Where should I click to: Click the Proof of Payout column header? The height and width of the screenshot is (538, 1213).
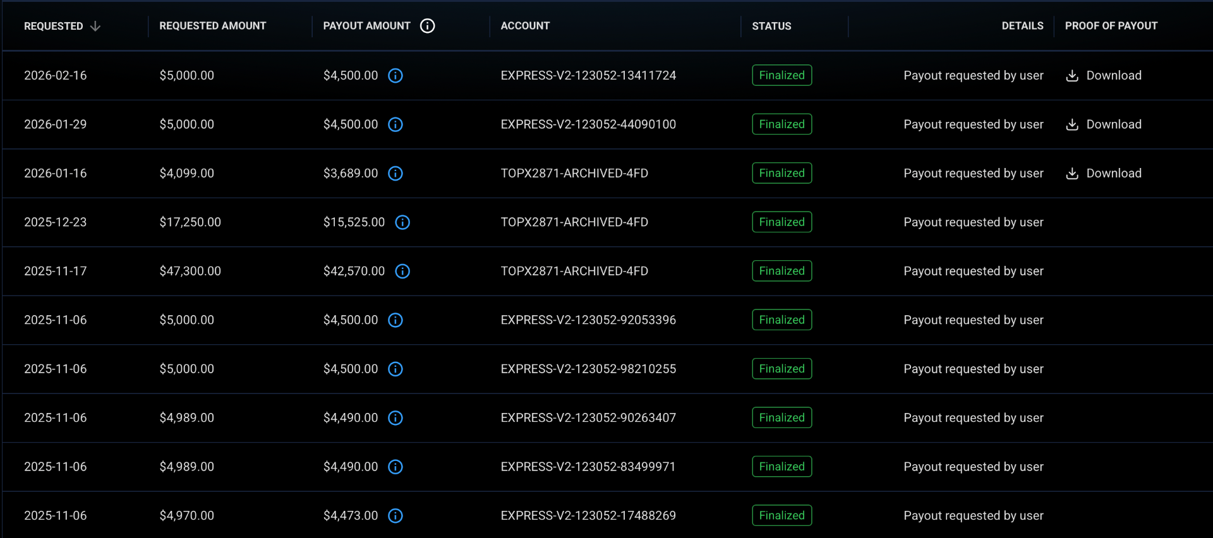coord(1111,26)
